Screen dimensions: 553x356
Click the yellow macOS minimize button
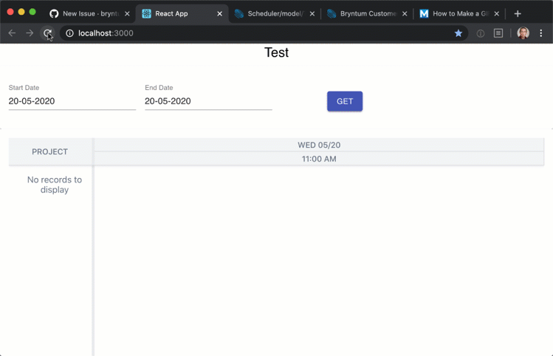tap(21, 12)
